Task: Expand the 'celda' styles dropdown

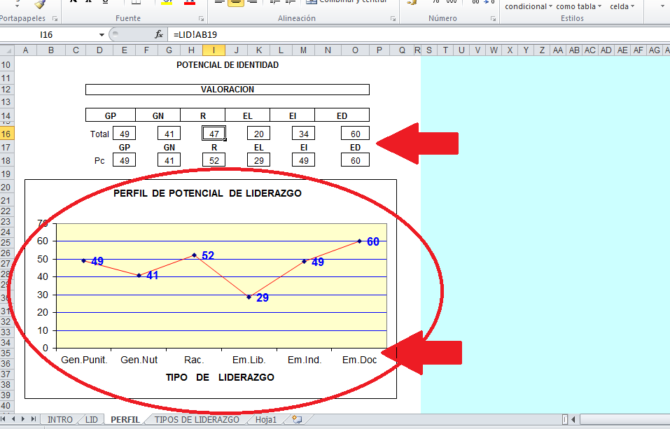Action: point(632,7)
